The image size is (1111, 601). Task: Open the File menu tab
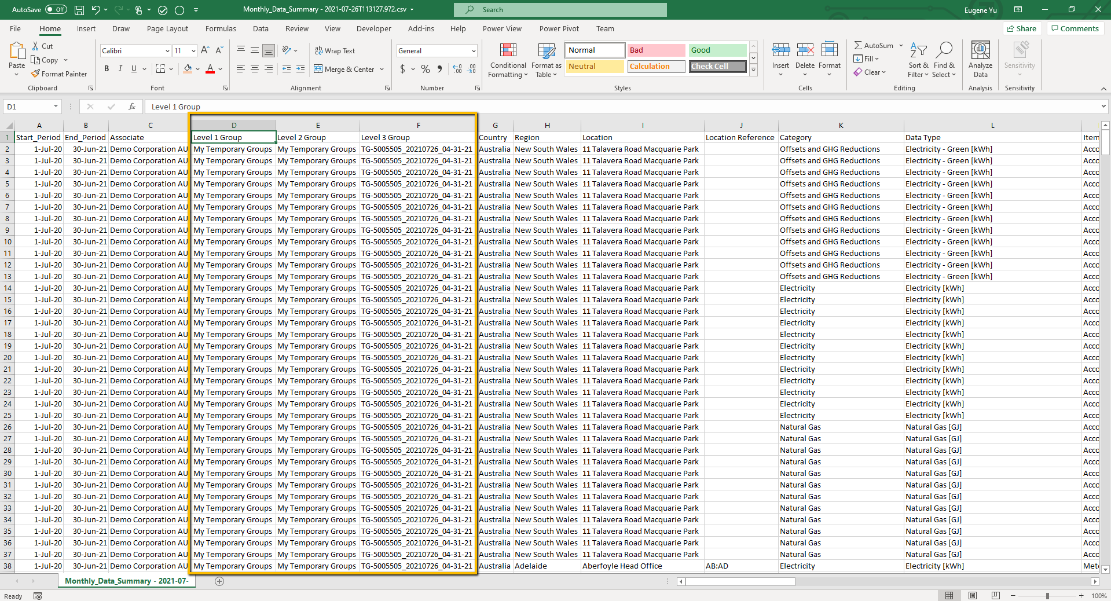tap(16, 29)
